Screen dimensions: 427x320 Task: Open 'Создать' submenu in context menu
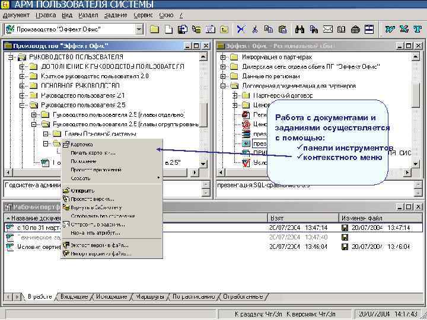click(x=112, y=178)
